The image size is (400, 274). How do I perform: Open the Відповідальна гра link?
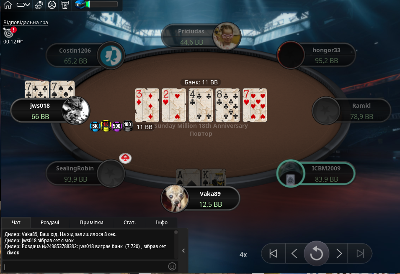26,23
